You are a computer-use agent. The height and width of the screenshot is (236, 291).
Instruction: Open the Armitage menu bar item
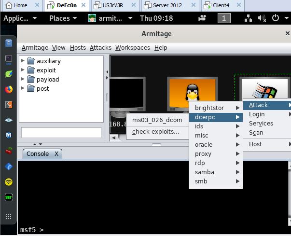[35, 48]
